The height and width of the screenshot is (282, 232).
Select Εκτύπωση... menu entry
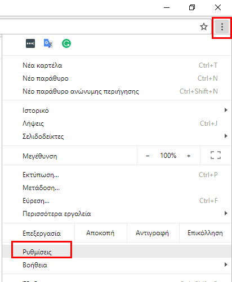(117, 175)
